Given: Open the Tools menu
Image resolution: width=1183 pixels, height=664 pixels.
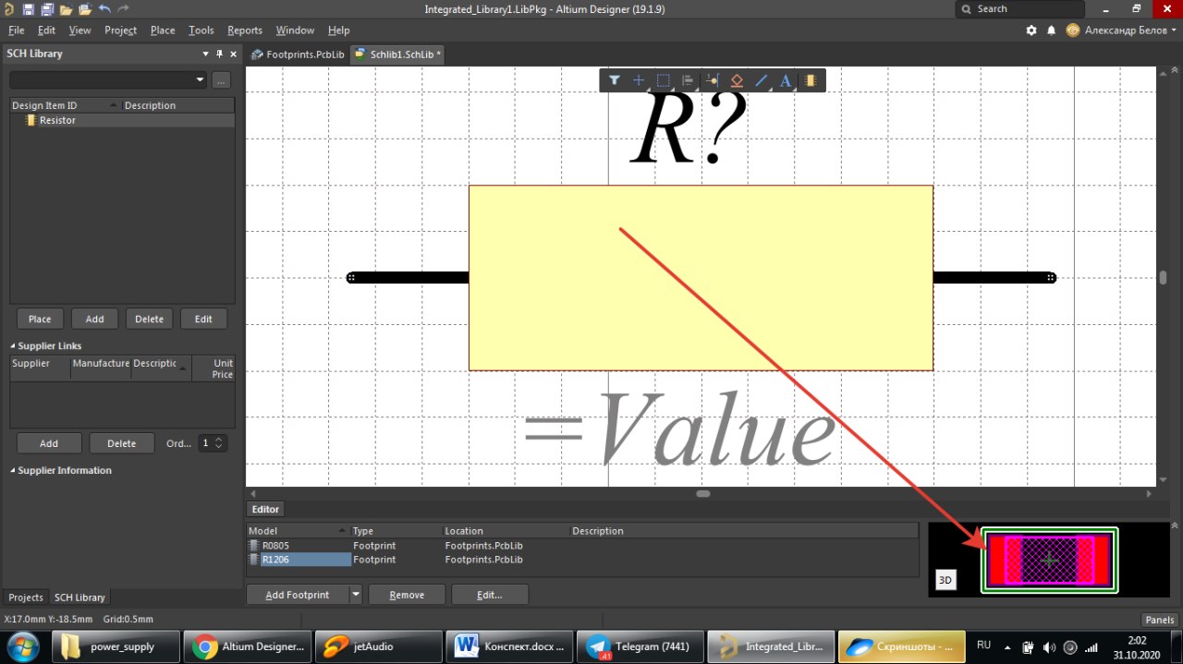Looking at the screenshot, I should click(x=201, y=30).
